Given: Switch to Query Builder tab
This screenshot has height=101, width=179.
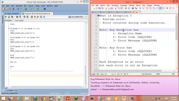Looking at the screenshot, I should pyautogui.click(x=19, y=20).
